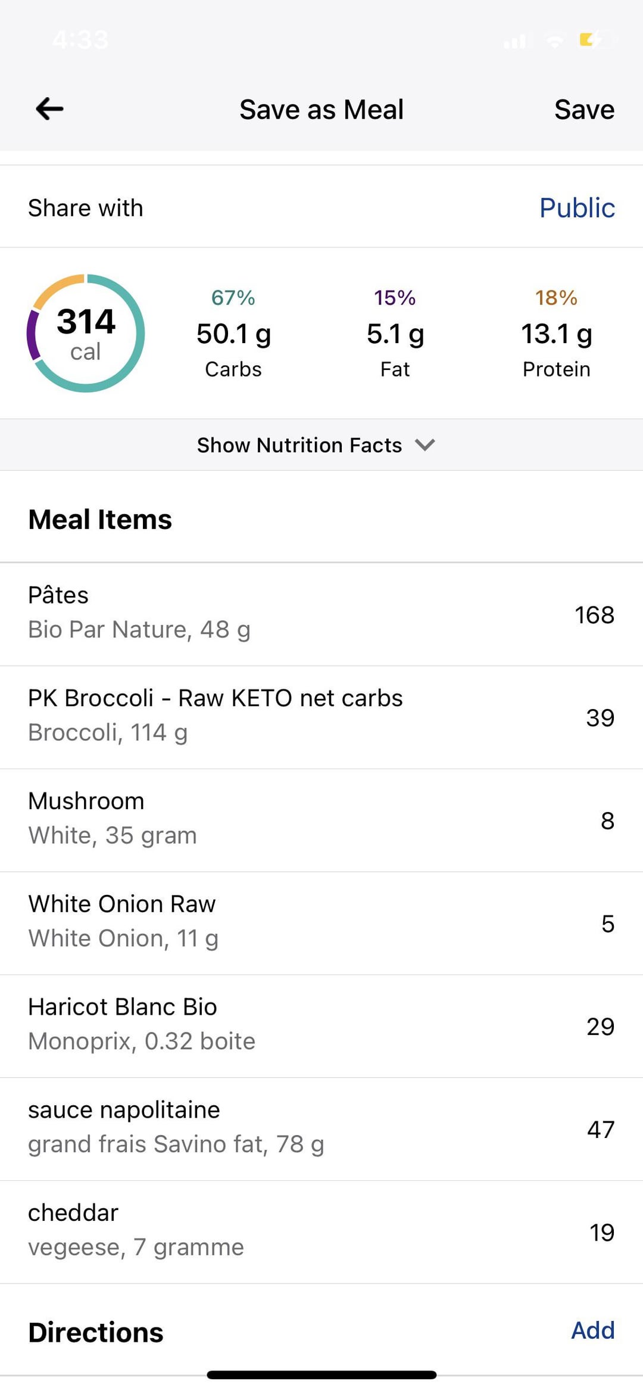Open the Pâtes Bio Par Nature item
The height and width of the screenshot is (1393, 643).
[x=321, y=614]
